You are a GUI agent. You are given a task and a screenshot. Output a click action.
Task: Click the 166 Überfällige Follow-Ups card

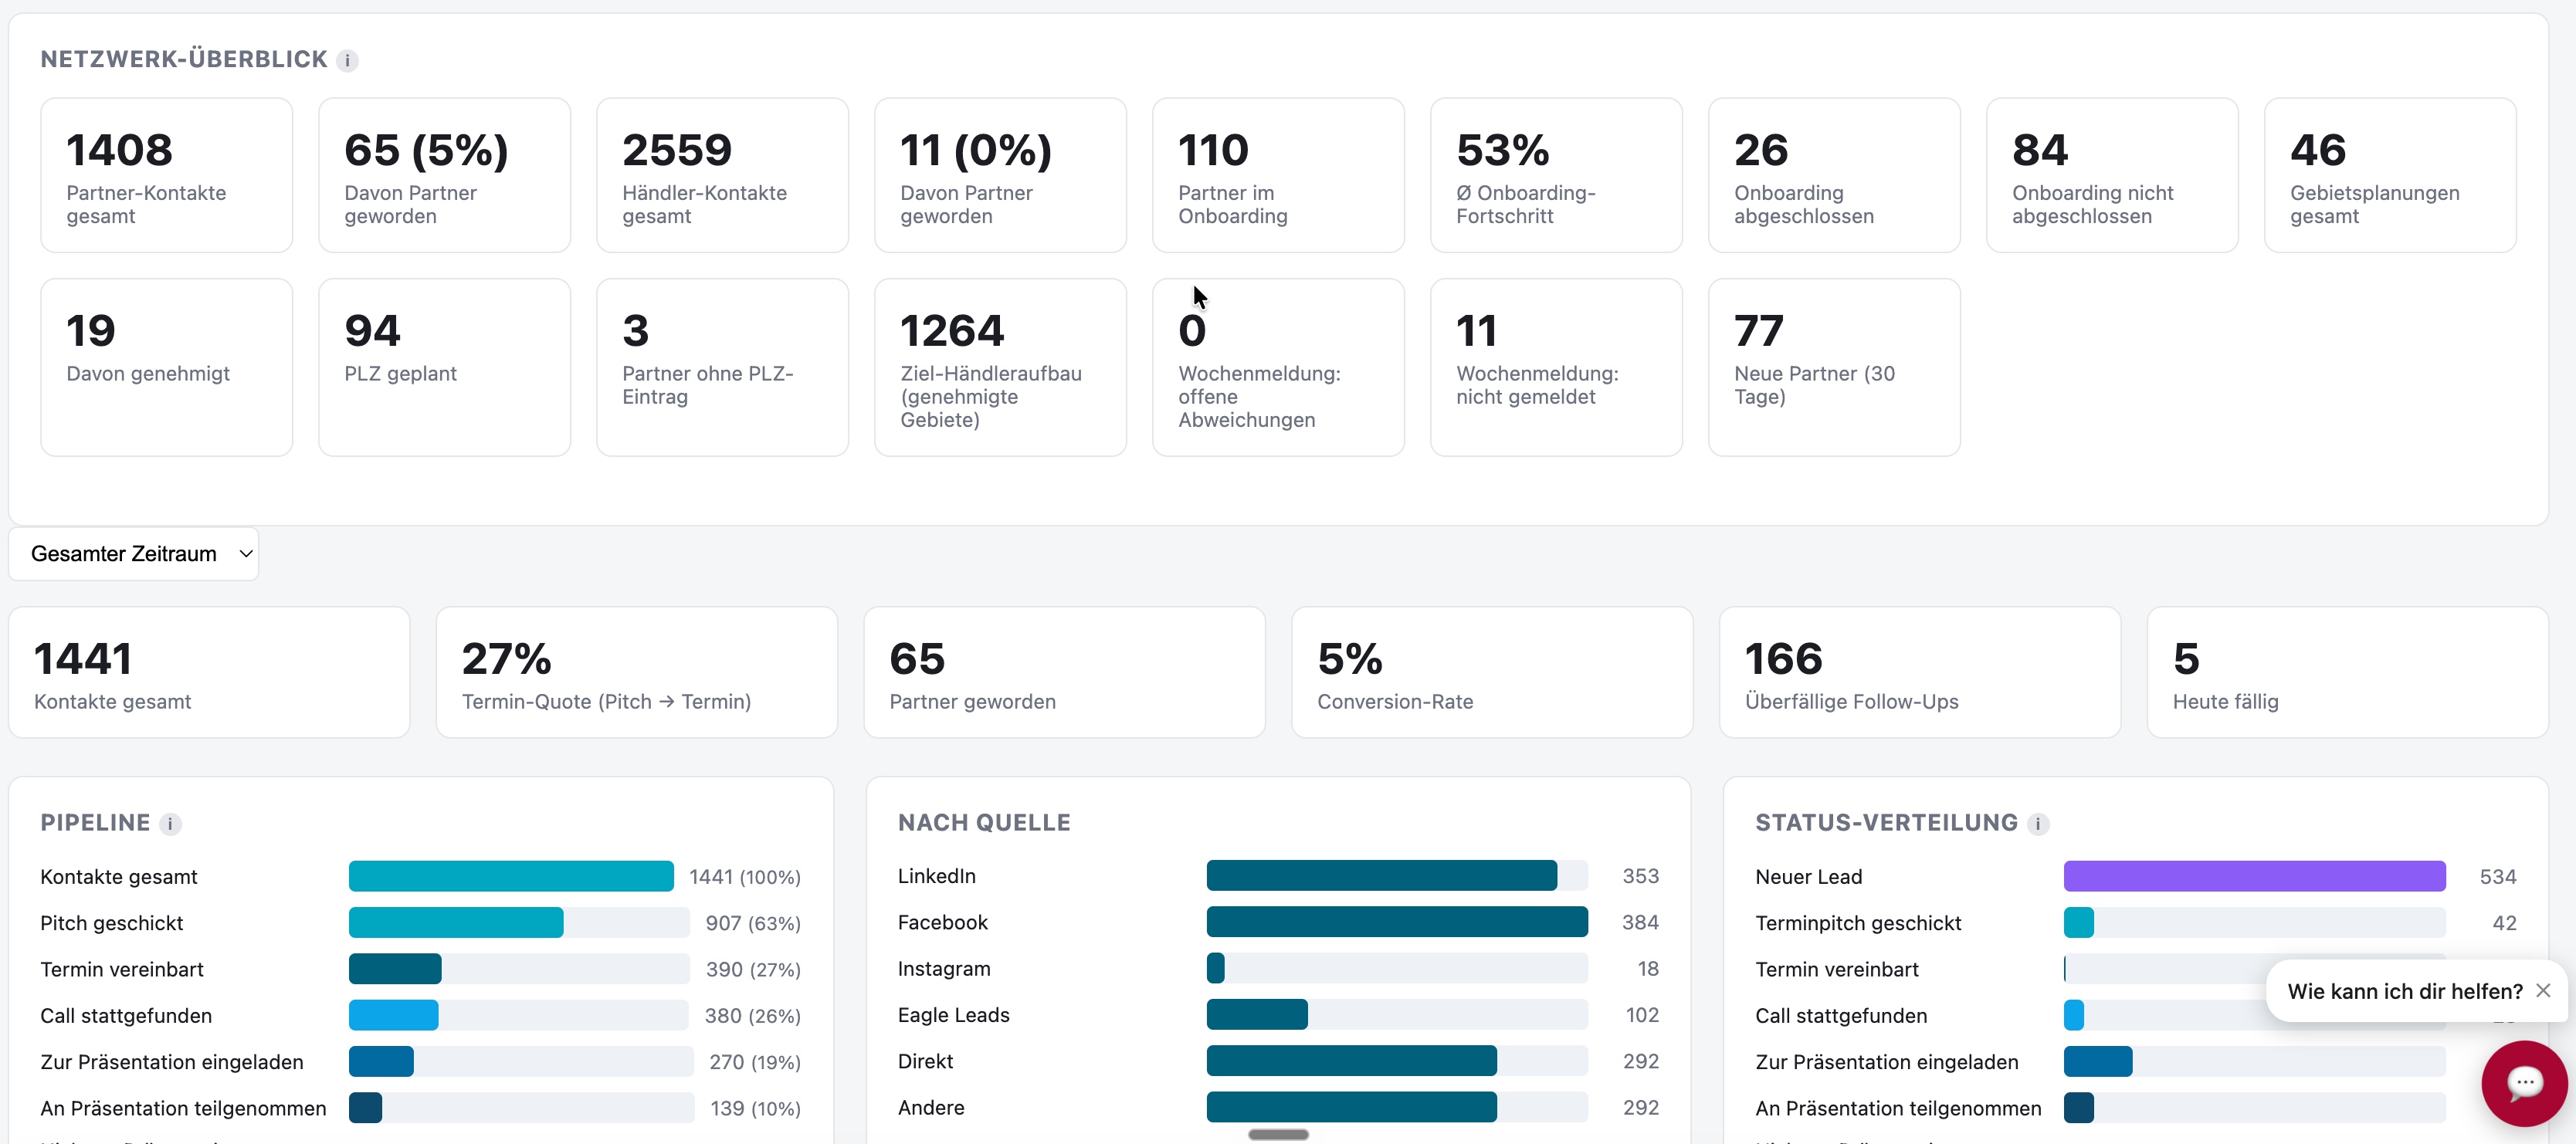tap(1920, 672)
